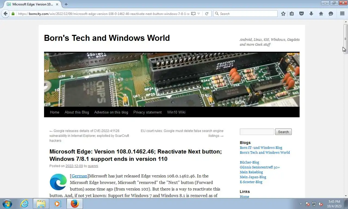Image resolution: width=348 pixels, height=209 pixels.
Task: Show hidden tray icons arrow
Action: [301, 204]
